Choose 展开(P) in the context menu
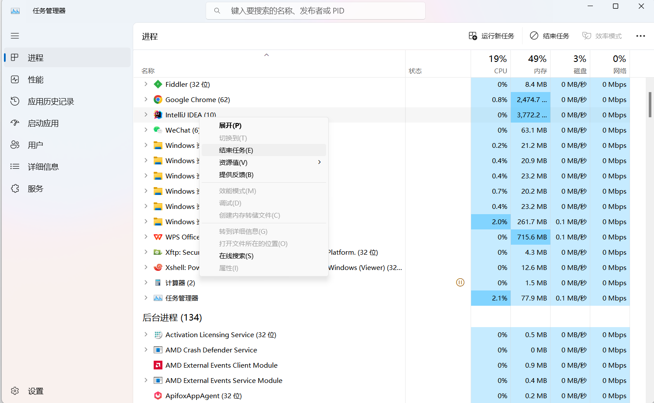 pos(264,126)
